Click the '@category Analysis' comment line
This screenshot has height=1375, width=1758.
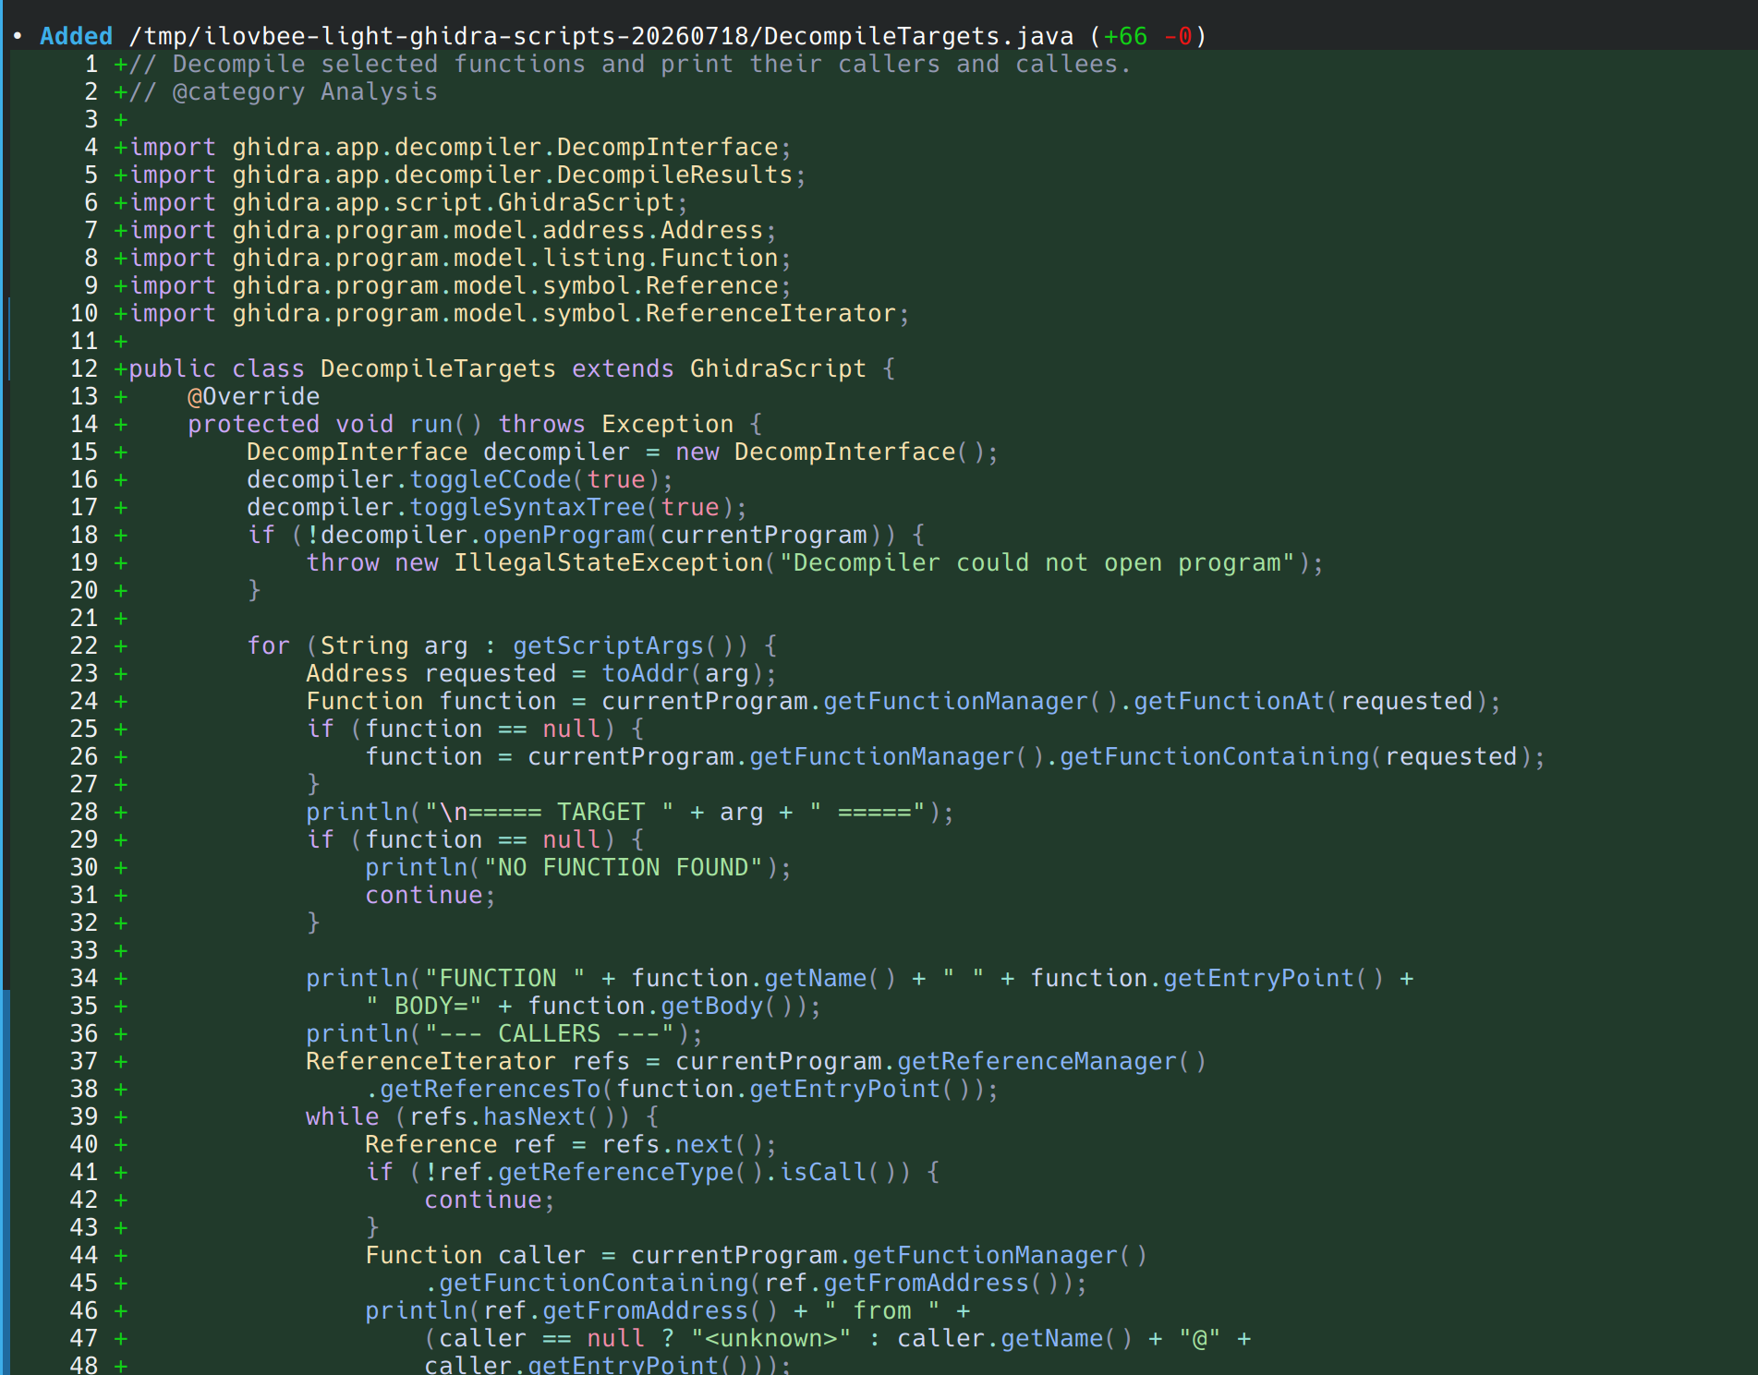pos(305,91)
